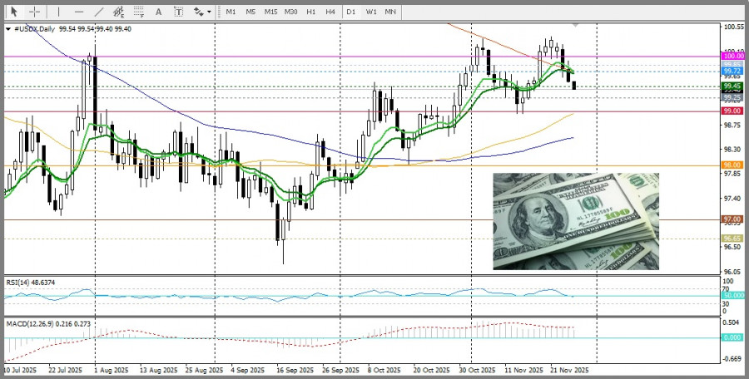The width and height of the screenshot is (749, 379).
Task: Click the brown 97.00 price tag
Action: pyautogui.click(x=732, y=219)
